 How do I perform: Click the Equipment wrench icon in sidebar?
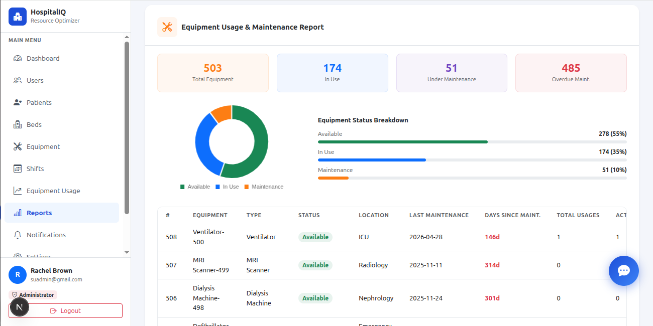[18, 146]
